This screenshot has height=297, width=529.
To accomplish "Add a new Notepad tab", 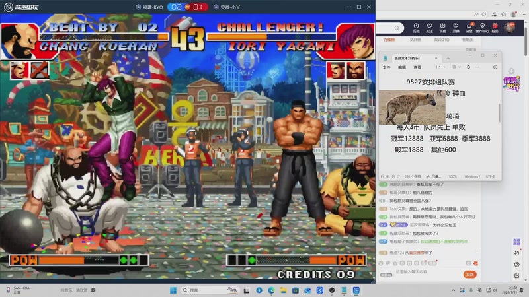I will [448, 58].
